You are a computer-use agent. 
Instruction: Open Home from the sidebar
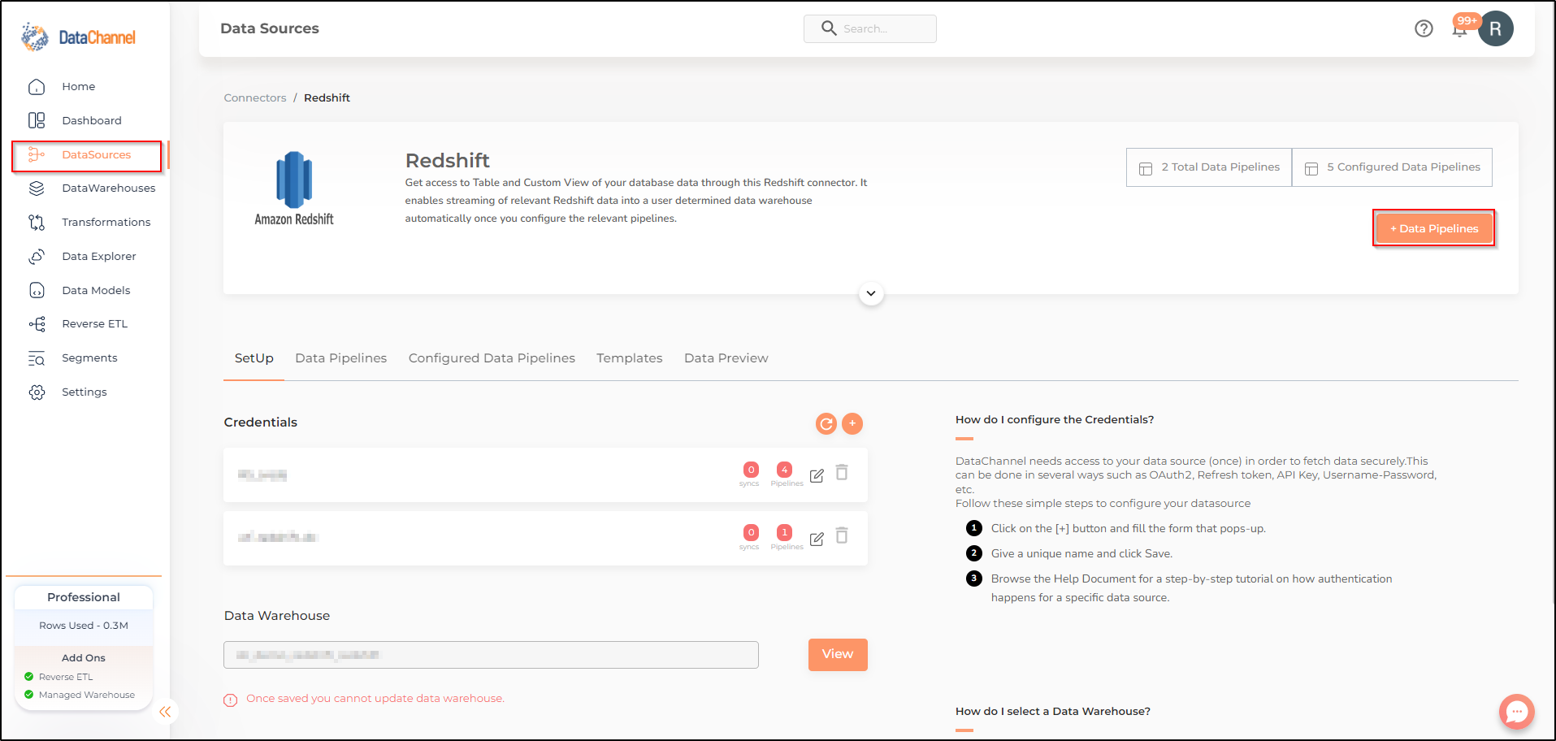coord(78,87)
